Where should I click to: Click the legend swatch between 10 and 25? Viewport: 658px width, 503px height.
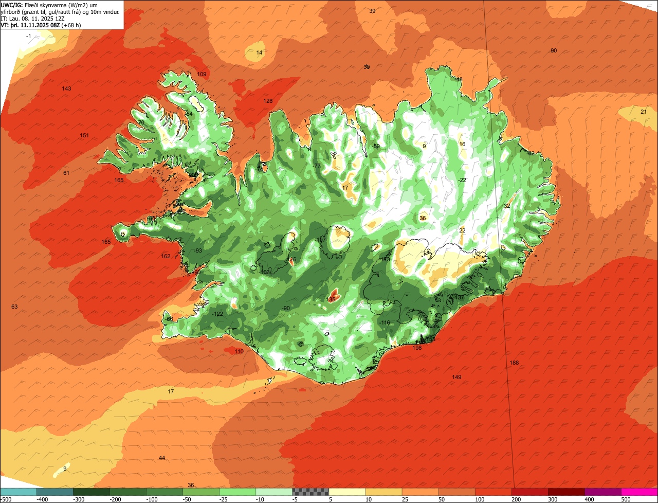click(383, 492)
